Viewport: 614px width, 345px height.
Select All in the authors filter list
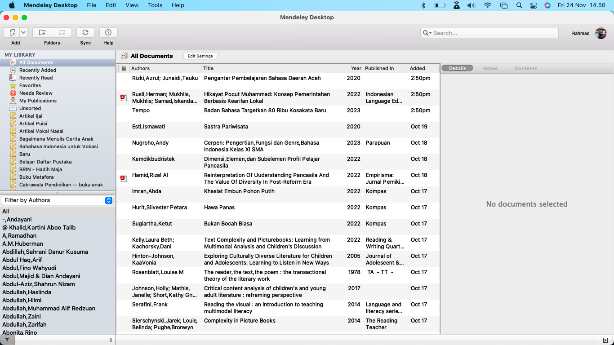[58, 211]
